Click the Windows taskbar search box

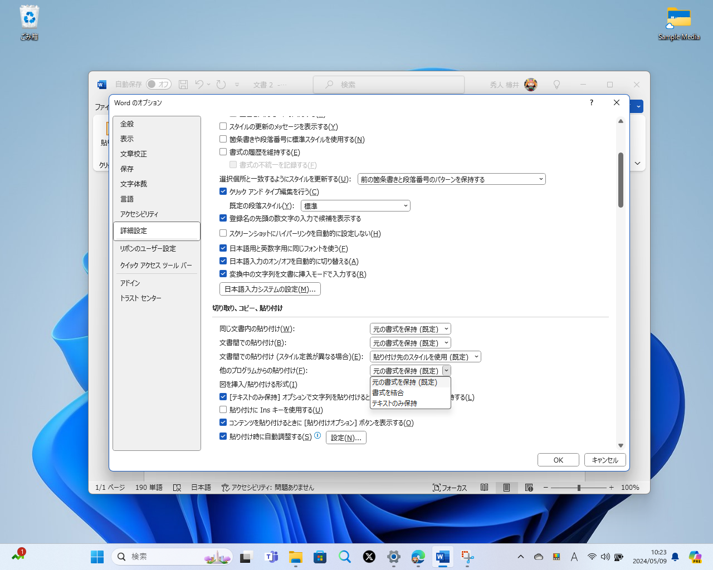[172, 557]
